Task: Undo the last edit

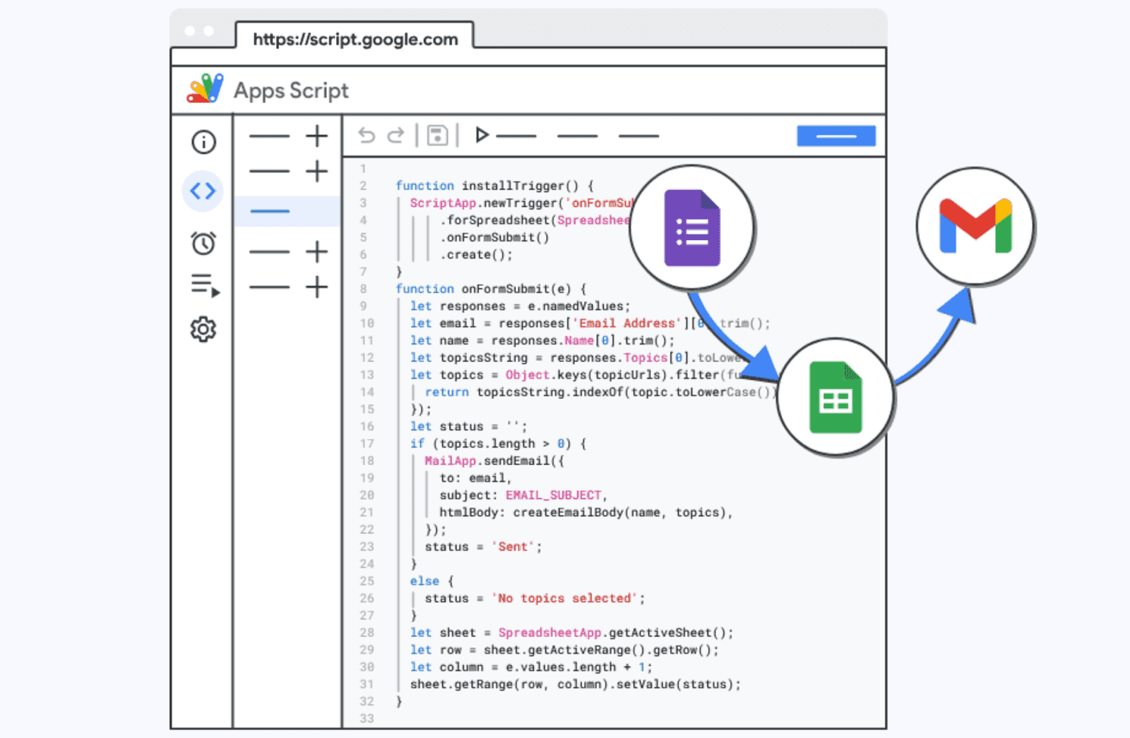Action: [x=366, y=136]
